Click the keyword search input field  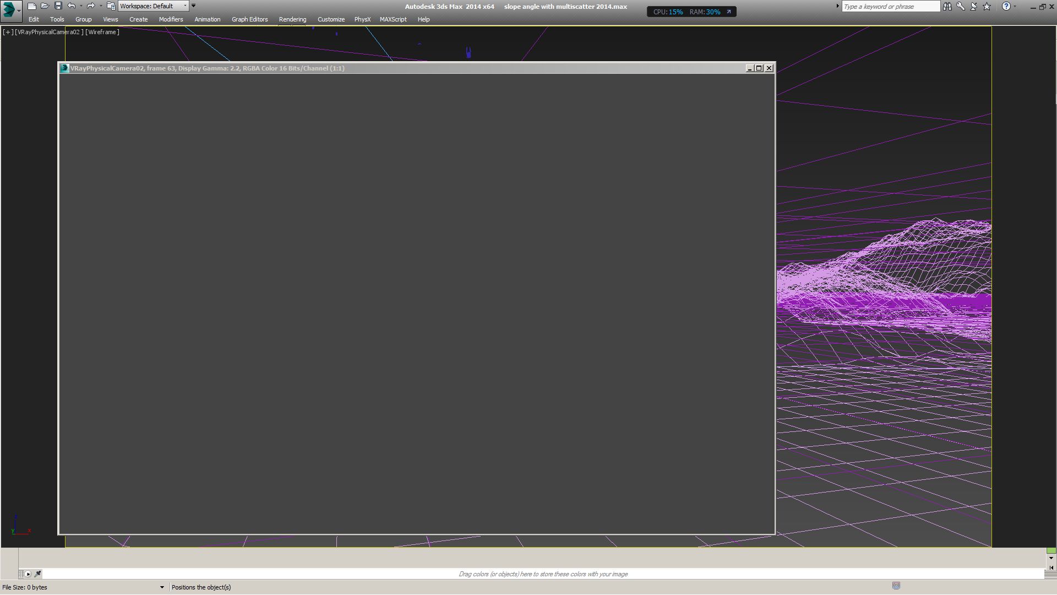click(x=890, y=7)
